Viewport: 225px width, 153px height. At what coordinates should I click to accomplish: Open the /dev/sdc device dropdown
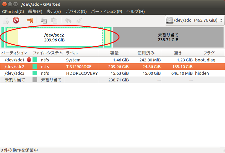pos(195,20)
